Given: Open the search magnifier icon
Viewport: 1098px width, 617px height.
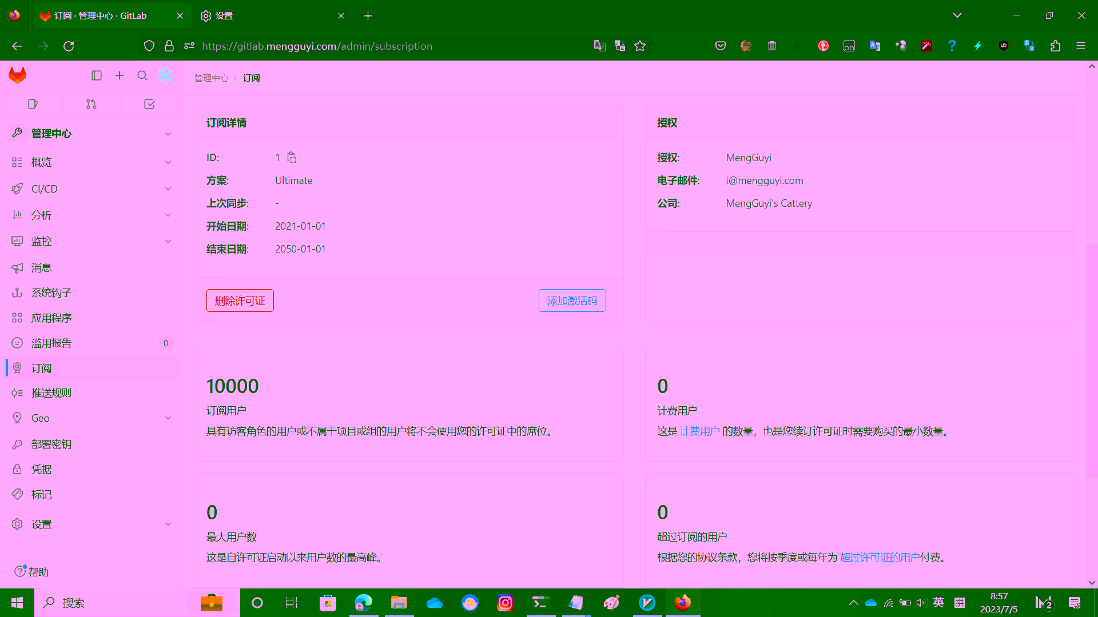Looking at the screenshot, I should click(x=142, y=75).
